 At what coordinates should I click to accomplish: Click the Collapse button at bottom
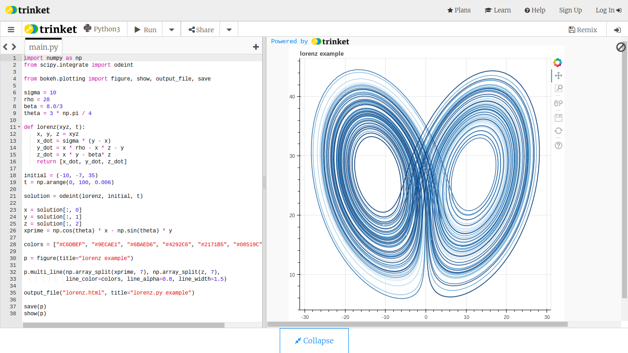pyautogui.click(x=314, y=341)
